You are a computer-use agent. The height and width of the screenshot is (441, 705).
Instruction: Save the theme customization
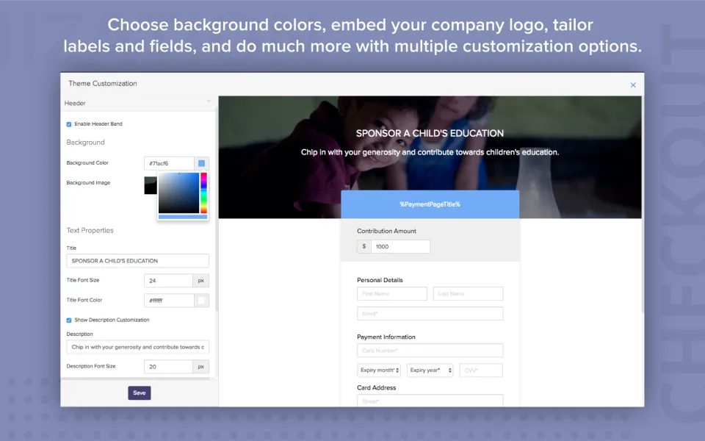140,392
